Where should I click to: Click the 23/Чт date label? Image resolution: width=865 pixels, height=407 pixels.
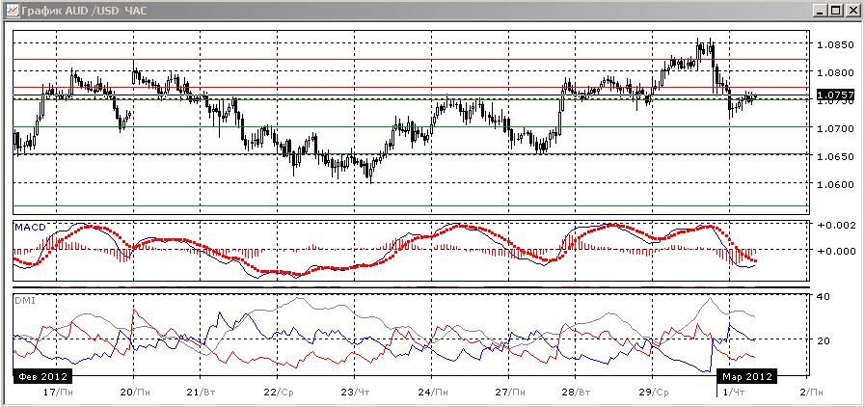coord(355,393)
